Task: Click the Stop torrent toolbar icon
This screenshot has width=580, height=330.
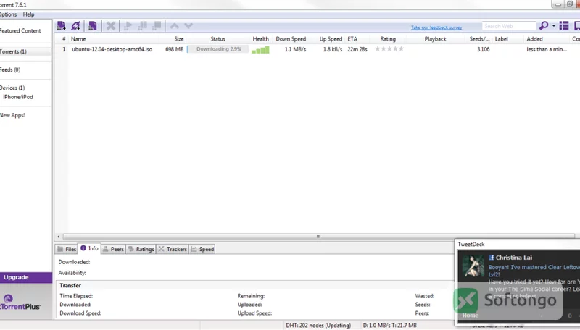Action: coord(157,26)
